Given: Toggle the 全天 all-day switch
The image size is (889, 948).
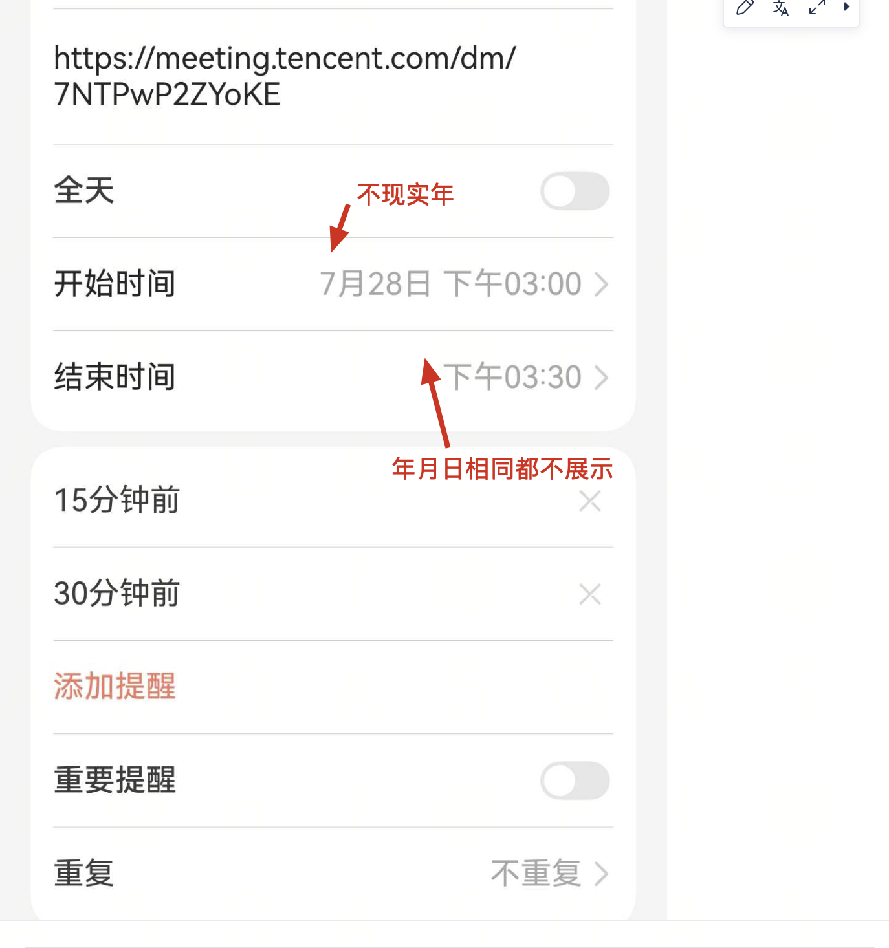Looking at the screenshot, I should [x=575, y=191].
